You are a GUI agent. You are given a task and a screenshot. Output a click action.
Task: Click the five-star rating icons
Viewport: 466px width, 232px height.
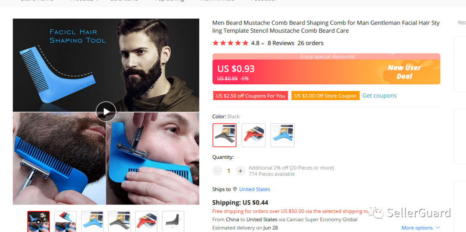click(x=230, y=43)
